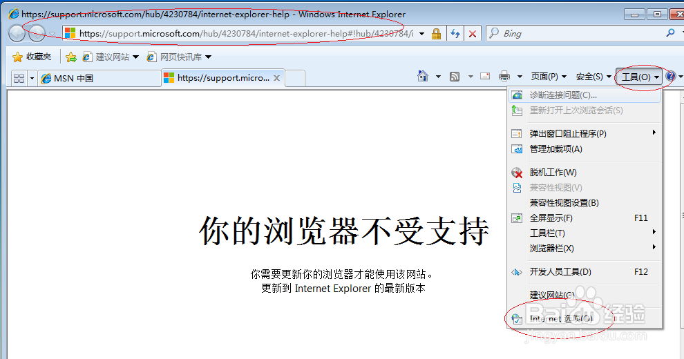
Task: Open 弹出窗口阻止程序(P) submenu
Action: [x=585, y=133]
